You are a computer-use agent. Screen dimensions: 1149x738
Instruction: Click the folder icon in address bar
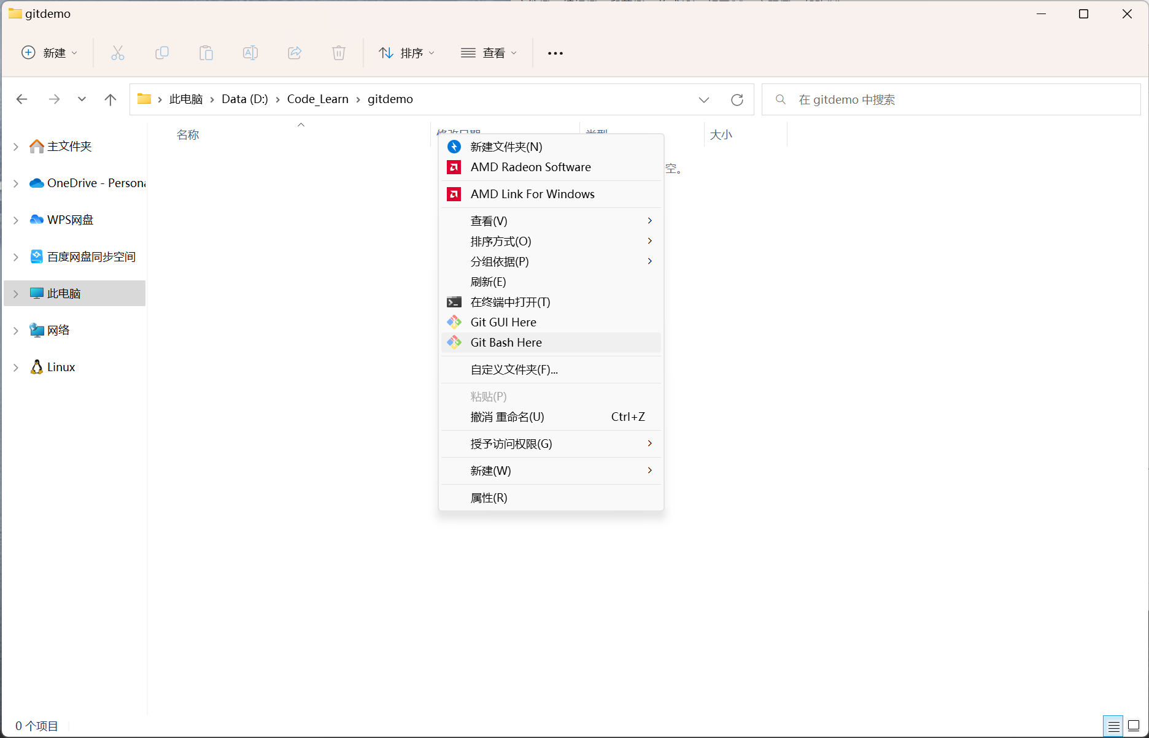point(144,99)
